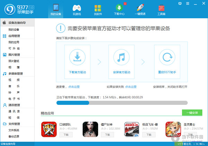Click the 9377 苹果助手 logo
Screen dimensions: 208x146
[19, 9]
